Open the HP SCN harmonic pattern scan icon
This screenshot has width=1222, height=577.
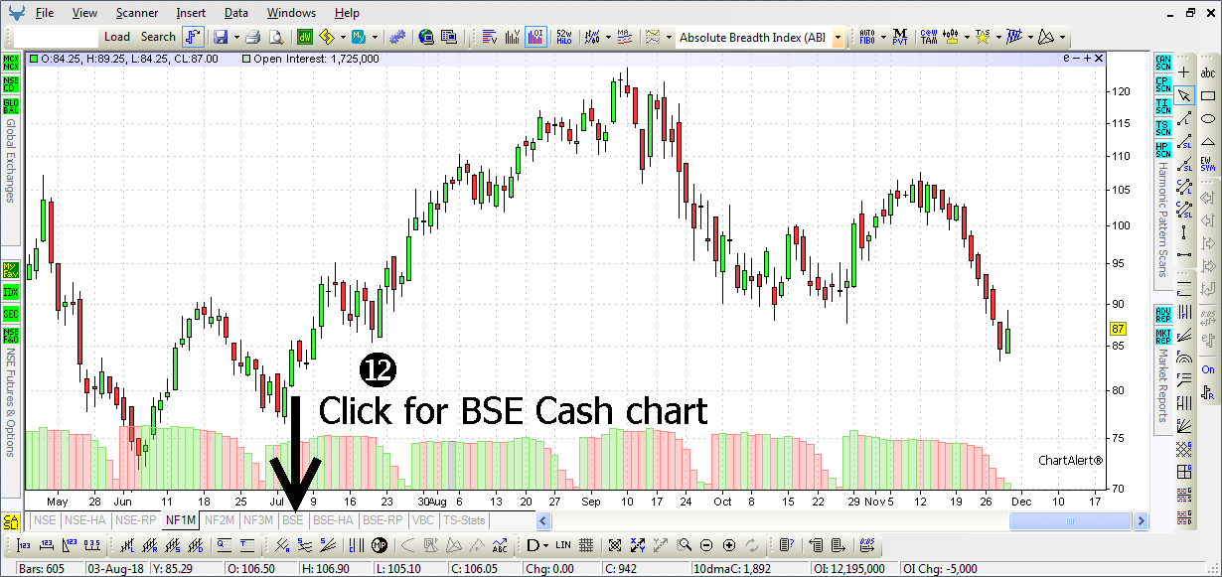click(x=1162, y=150)
